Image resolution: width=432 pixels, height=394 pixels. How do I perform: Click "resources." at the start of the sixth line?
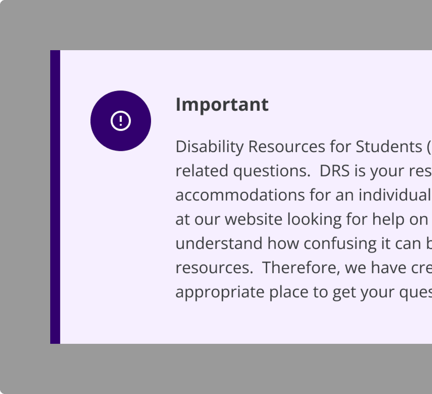click(x=214, y=268)
